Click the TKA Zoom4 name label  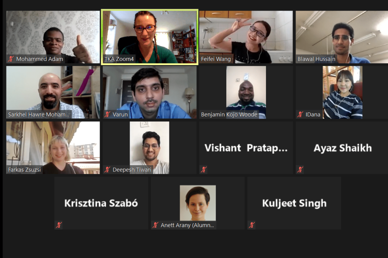(x=119, y=59)
